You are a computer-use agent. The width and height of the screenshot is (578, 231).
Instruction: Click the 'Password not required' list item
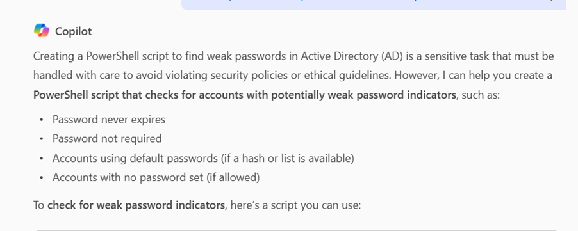tap(107, 139)
